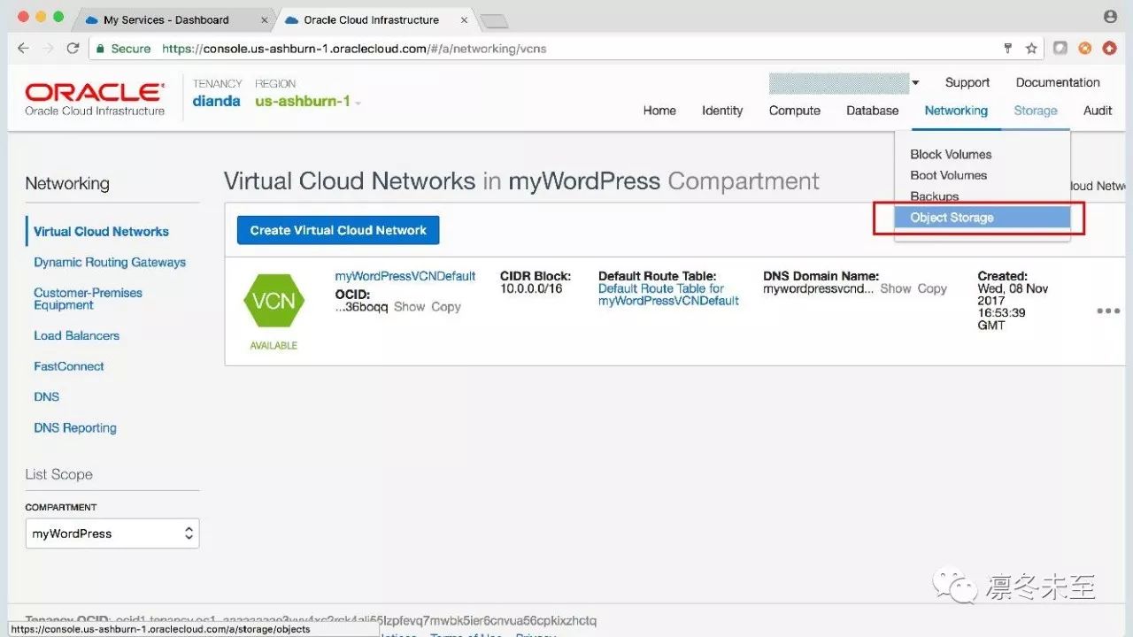Click the red extension icon in toolbar

(1109, 49)
